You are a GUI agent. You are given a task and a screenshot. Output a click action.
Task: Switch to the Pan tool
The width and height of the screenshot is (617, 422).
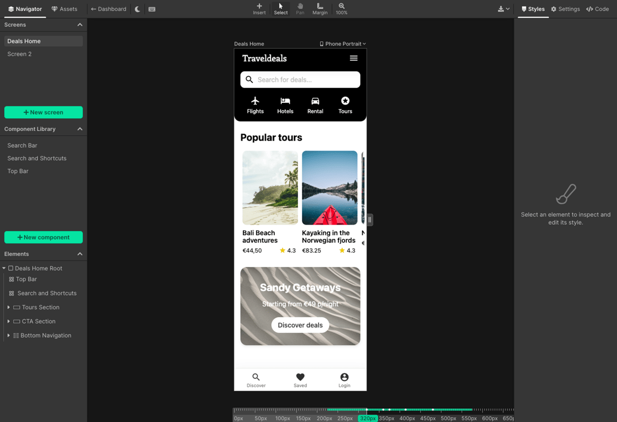point(300,9)
